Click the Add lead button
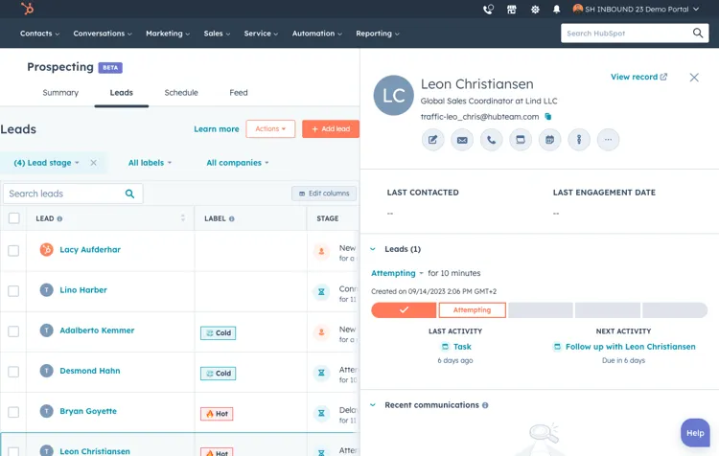 point(331,129)
